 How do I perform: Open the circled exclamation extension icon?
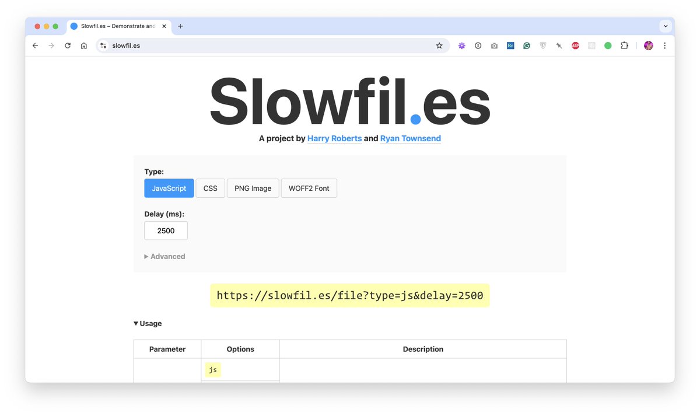(x=478, y=46)
